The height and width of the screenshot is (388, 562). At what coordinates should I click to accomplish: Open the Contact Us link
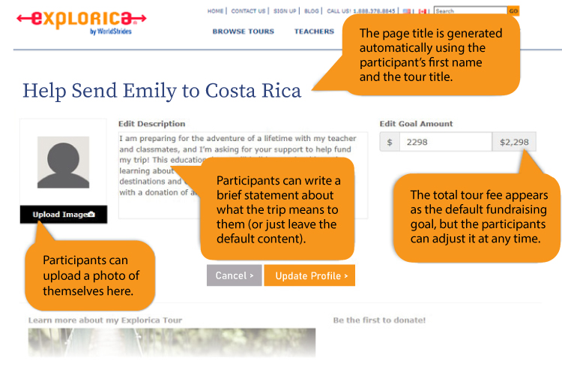[x=248, y=11]
